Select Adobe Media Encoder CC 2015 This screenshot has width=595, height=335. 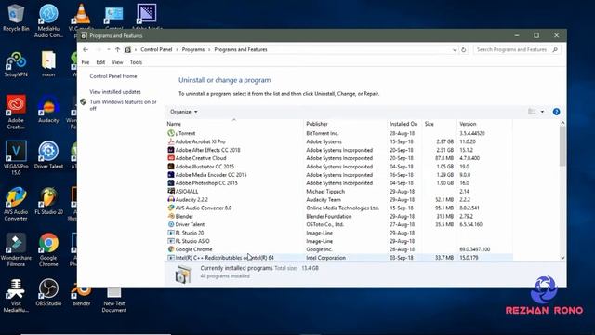click(x=339, y=175)
